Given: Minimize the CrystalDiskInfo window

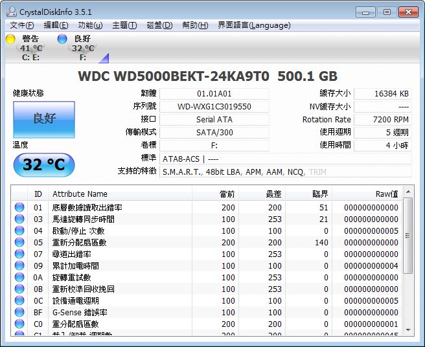Looking at the screenshot, I should click(365, 12).
